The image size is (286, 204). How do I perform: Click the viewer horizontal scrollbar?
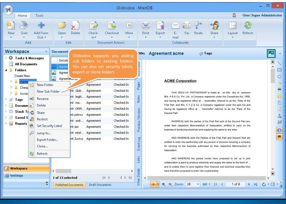tap(207, 178)
